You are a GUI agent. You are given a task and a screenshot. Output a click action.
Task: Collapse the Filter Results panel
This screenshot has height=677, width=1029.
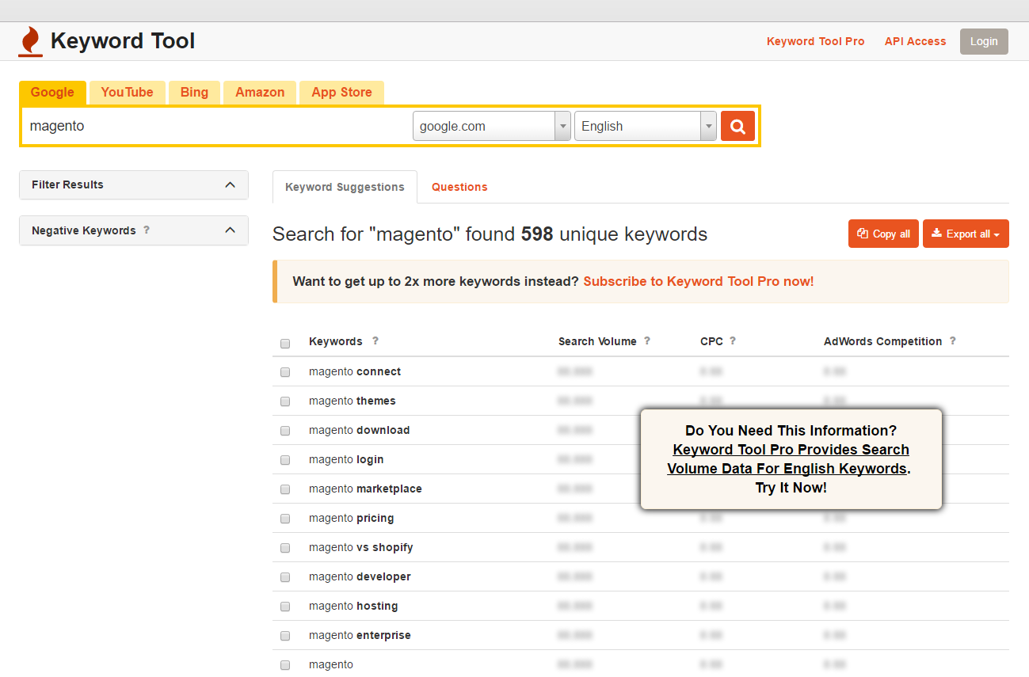[x=230, y=184]
